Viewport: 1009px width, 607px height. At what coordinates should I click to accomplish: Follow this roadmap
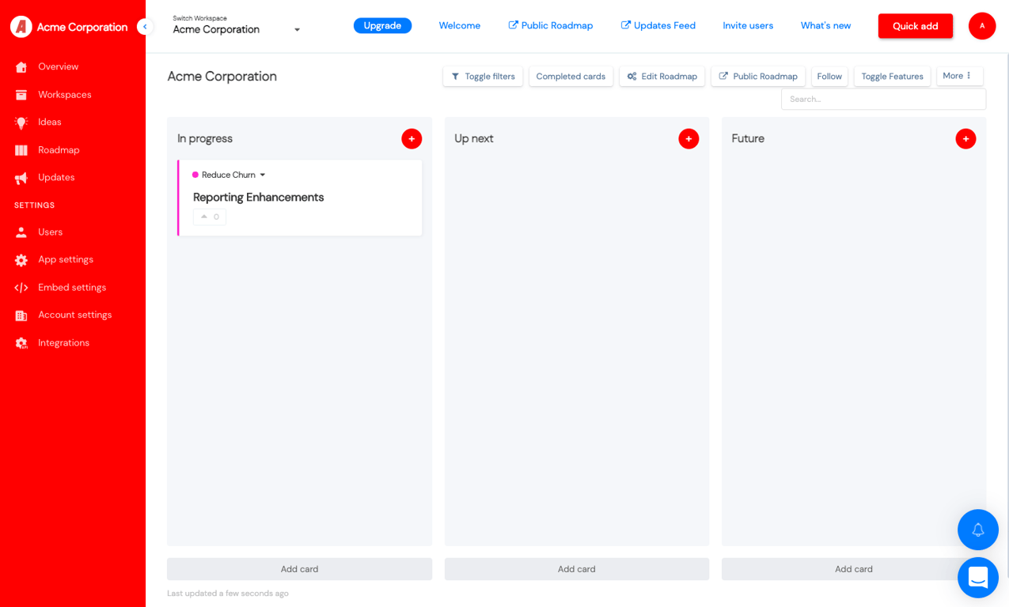tap(829, 77)
